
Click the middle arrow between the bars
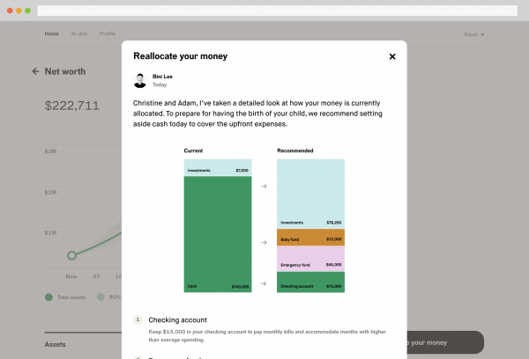[264, 242]
